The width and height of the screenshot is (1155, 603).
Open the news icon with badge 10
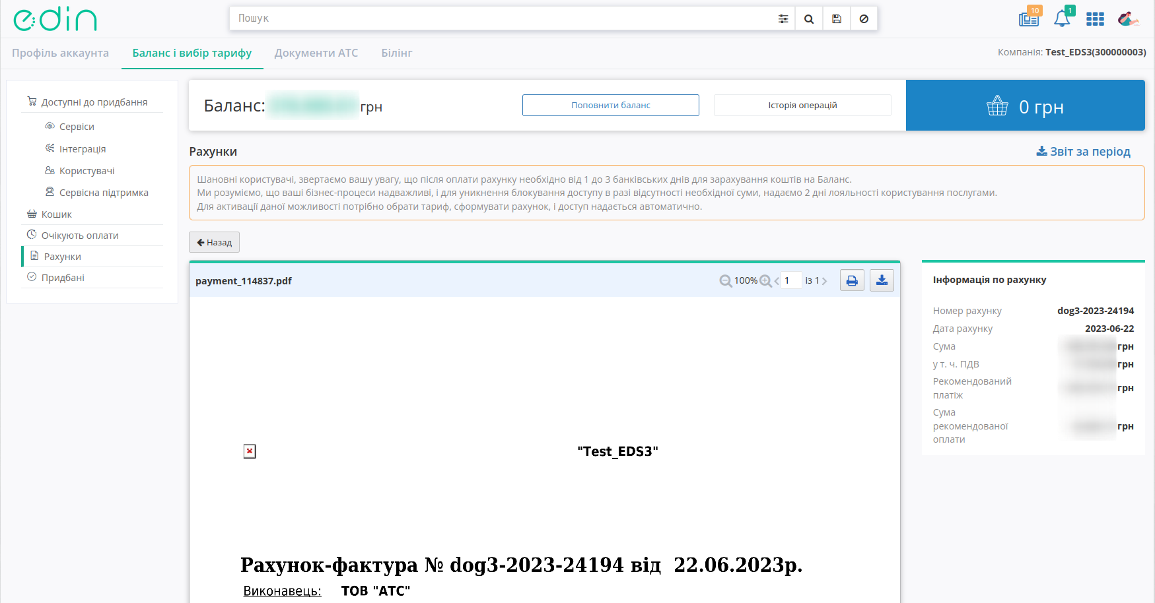click(1029, 18)
